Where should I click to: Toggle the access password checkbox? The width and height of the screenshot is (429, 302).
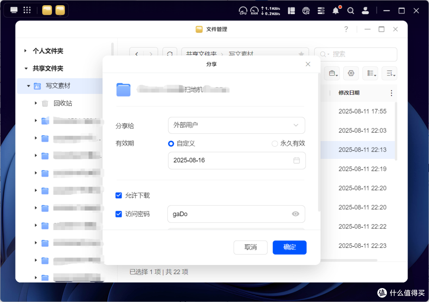pyautogui.click(x=118, y=214)
